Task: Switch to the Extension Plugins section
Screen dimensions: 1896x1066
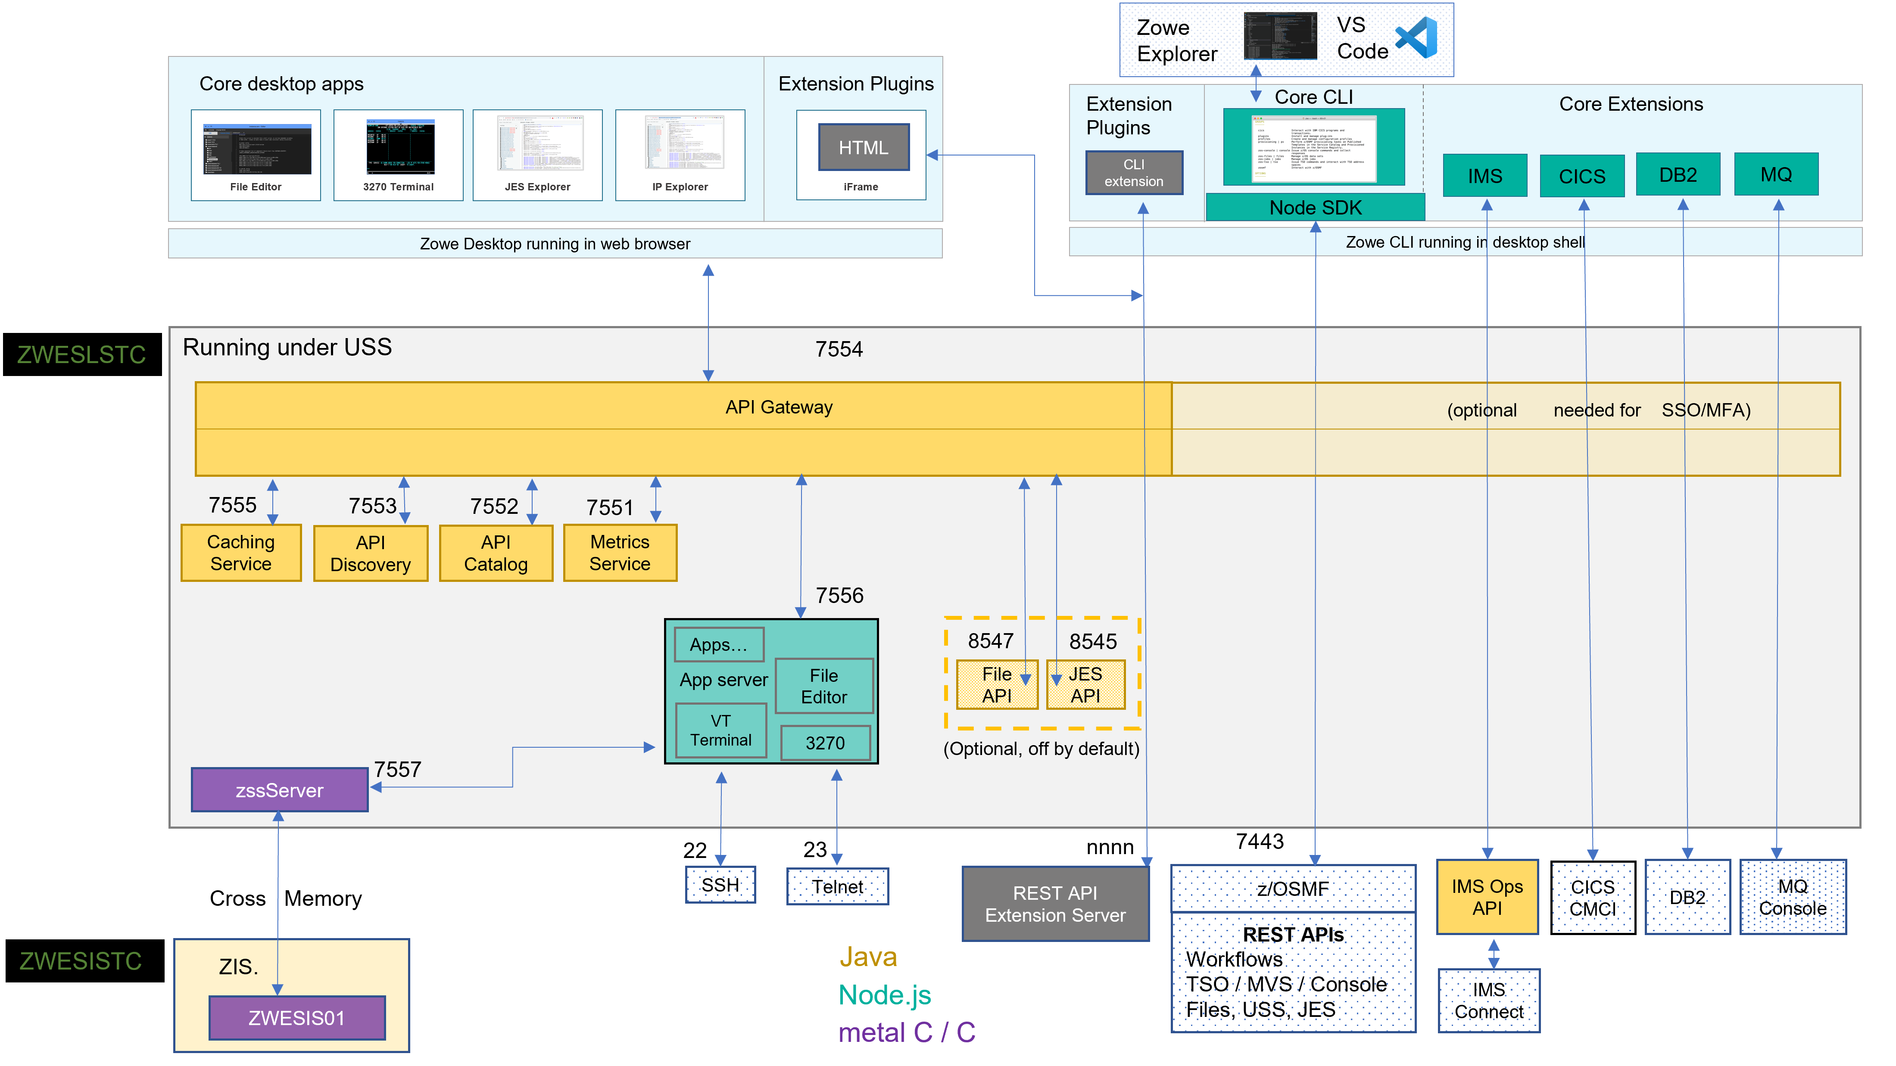Action: coord(856,83)
